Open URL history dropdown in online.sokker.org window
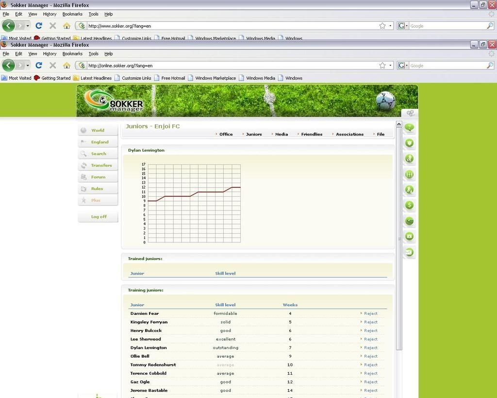Screen dimensions: 497x398 (x=390, y=65)
